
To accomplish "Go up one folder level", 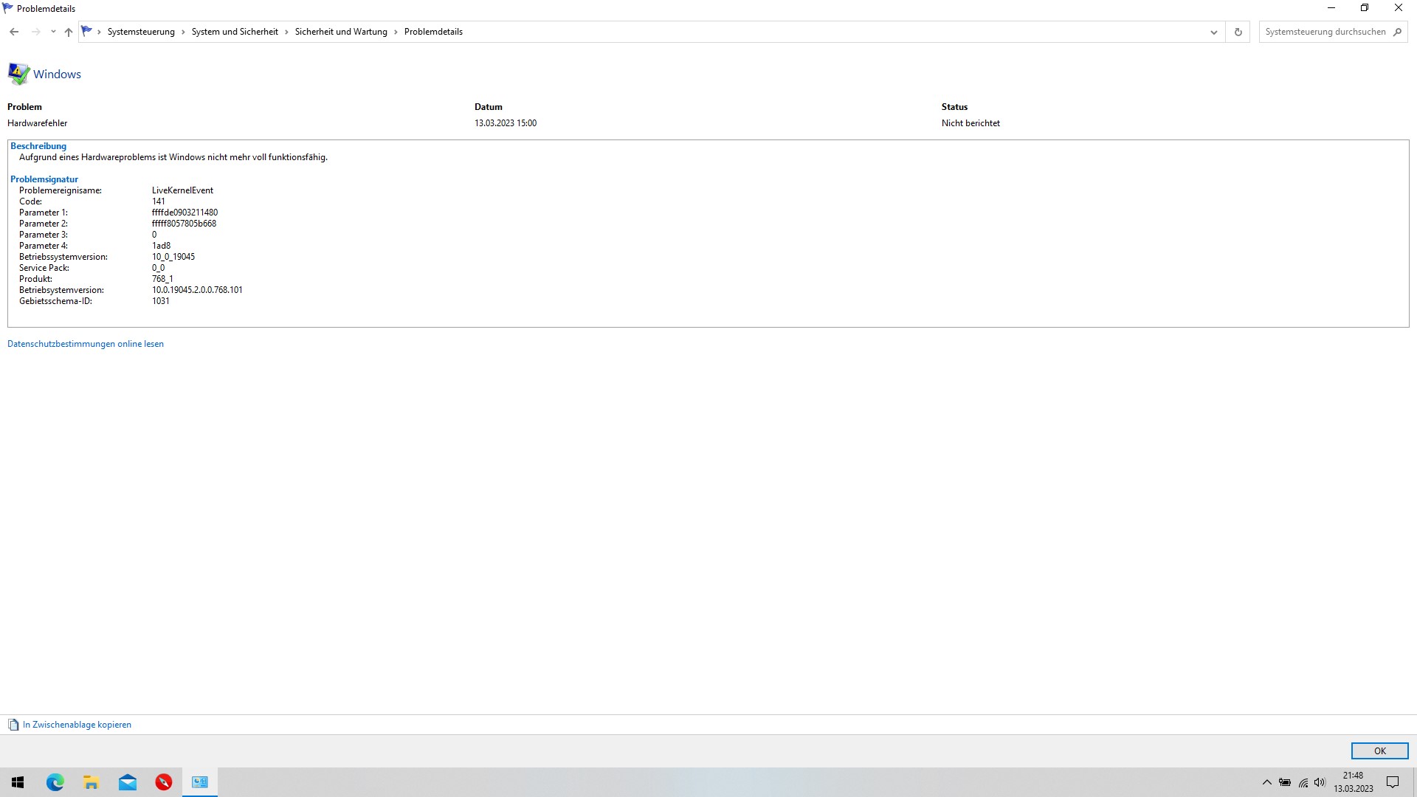I will tap(69, 32).
